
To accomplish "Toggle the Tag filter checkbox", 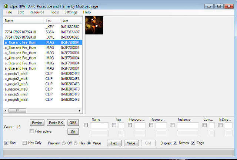I will (114, 125).
